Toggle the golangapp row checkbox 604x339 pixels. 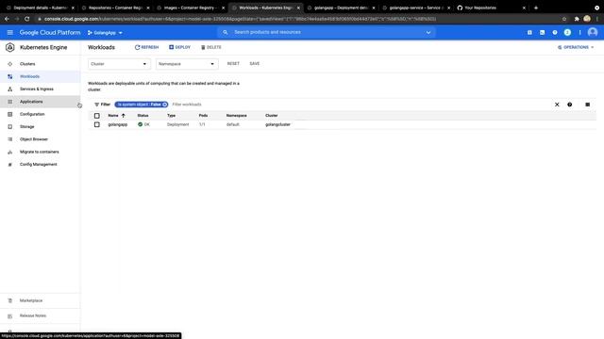point(96,124)
